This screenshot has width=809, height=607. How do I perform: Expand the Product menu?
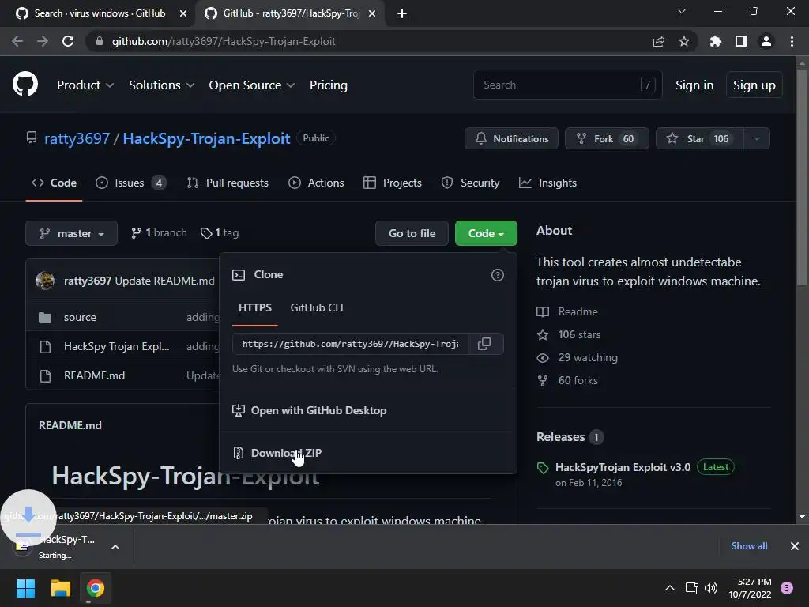[x=85, y=85]
